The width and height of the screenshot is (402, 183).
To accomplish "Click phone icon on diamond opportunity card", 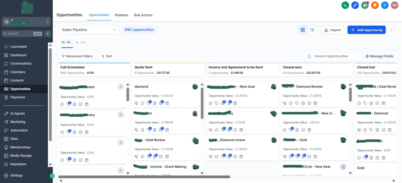I will [136, 104].
